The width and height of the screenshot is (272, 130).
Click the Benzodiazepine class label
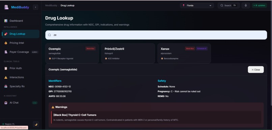click(171, 59)
